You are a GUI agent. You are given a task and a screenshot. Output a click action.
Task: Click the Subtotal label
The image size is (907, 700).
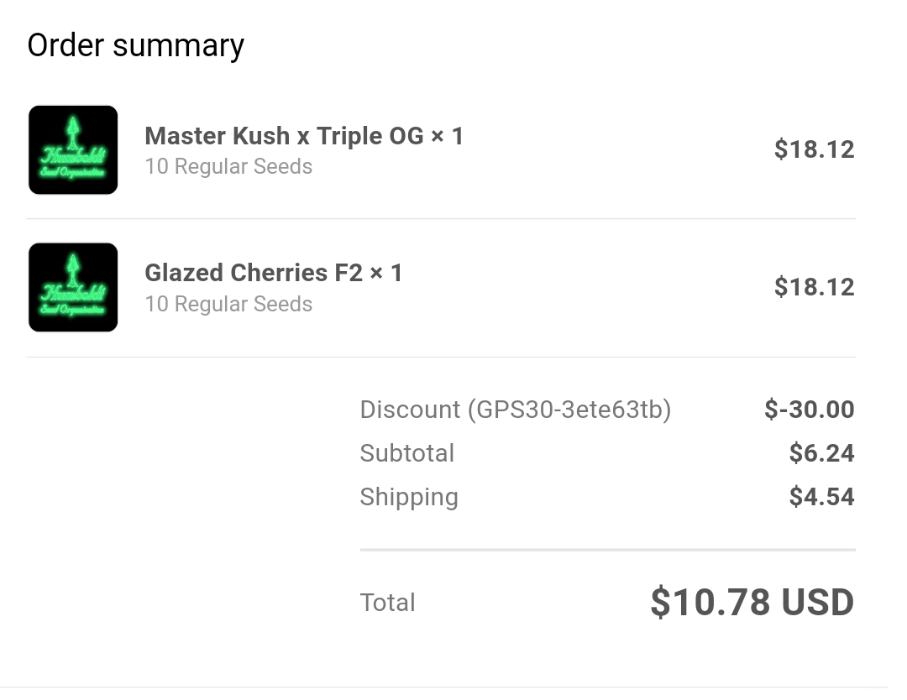(407, 453)
